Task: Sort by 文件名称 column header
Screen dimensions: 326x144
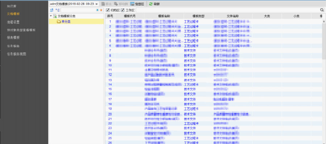Action: click(233, 16)
